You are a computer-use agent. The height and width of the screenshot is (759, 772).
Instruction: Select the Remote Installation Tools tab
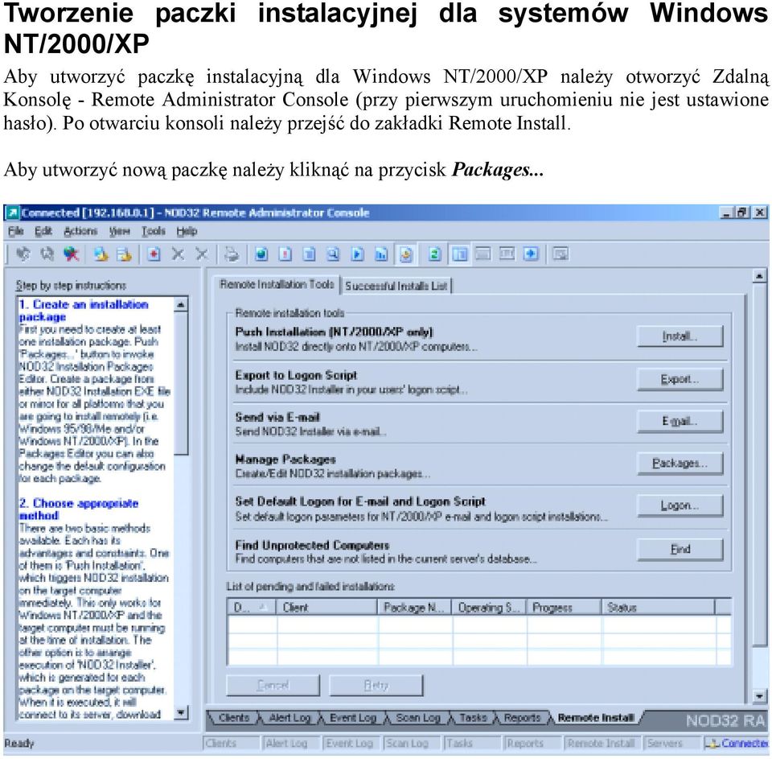(x=277, y=284)
